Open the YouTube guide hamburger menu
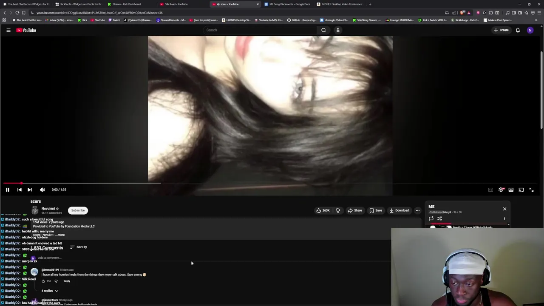Image resolution: width=544 pixels, height=306 pixels. (8, 30)
